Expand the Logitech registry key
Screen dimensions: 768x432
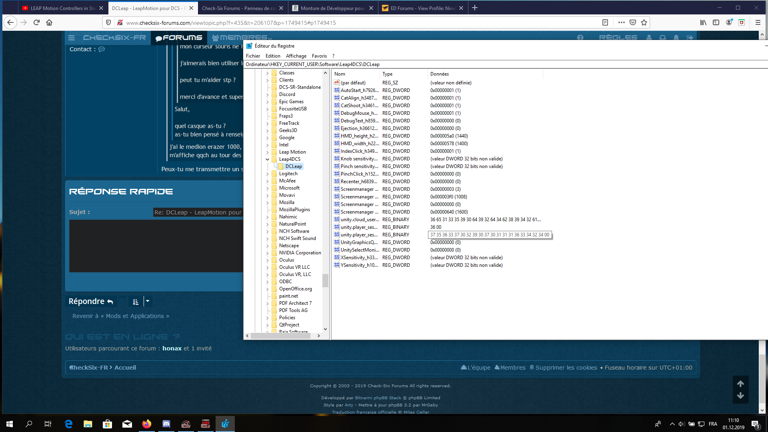(x=268, y=174)
